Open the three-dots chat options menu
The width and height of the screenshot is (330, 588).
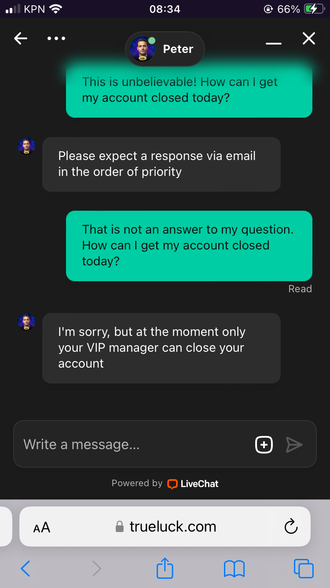coord(56,39)
